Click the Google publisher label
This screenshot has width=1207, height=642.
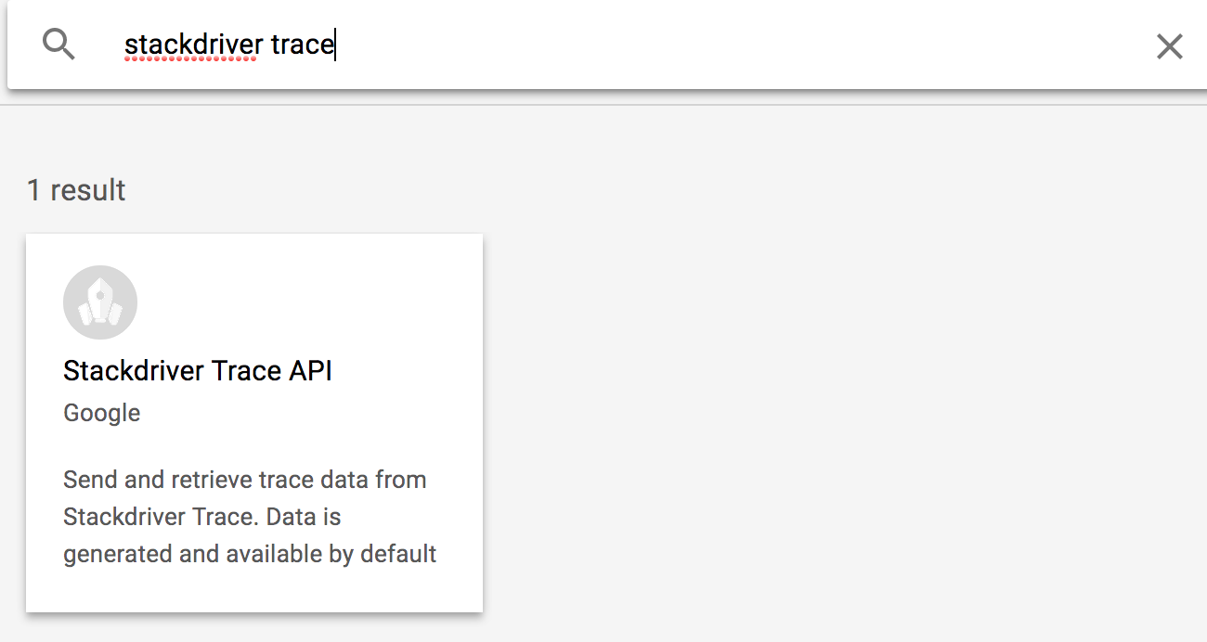[x=102, y=413]
